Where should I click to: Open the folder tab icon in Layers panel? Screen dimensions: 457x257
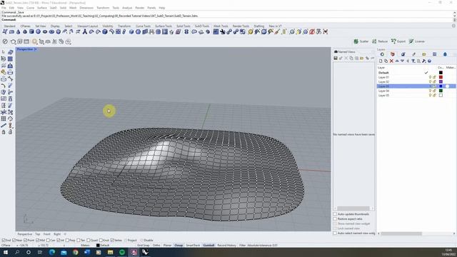coord(424,54)
